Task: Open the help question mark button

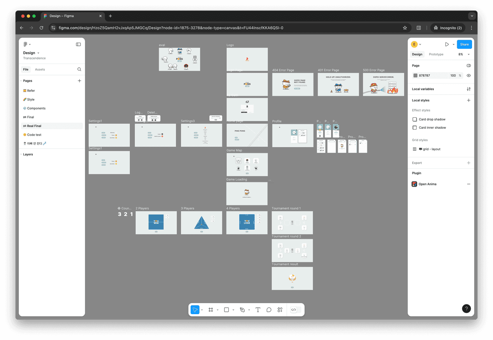Action: coord(466,308)
